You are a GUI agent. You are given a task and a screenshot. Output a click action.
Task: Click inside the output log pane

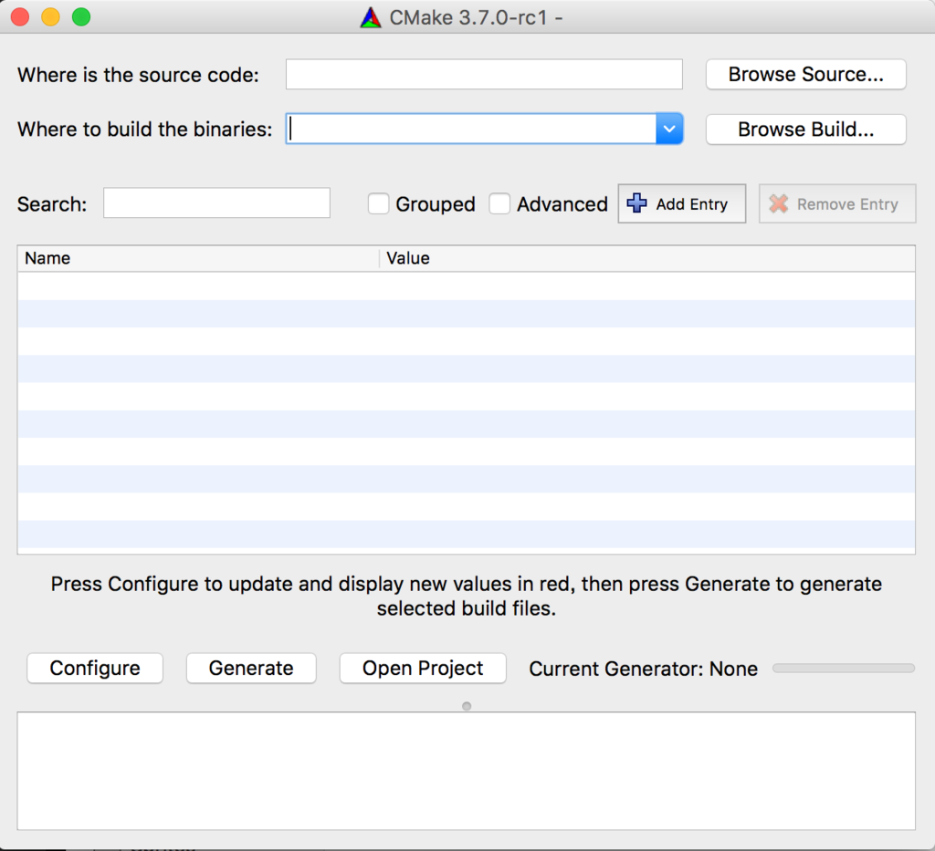pos(467,771)
